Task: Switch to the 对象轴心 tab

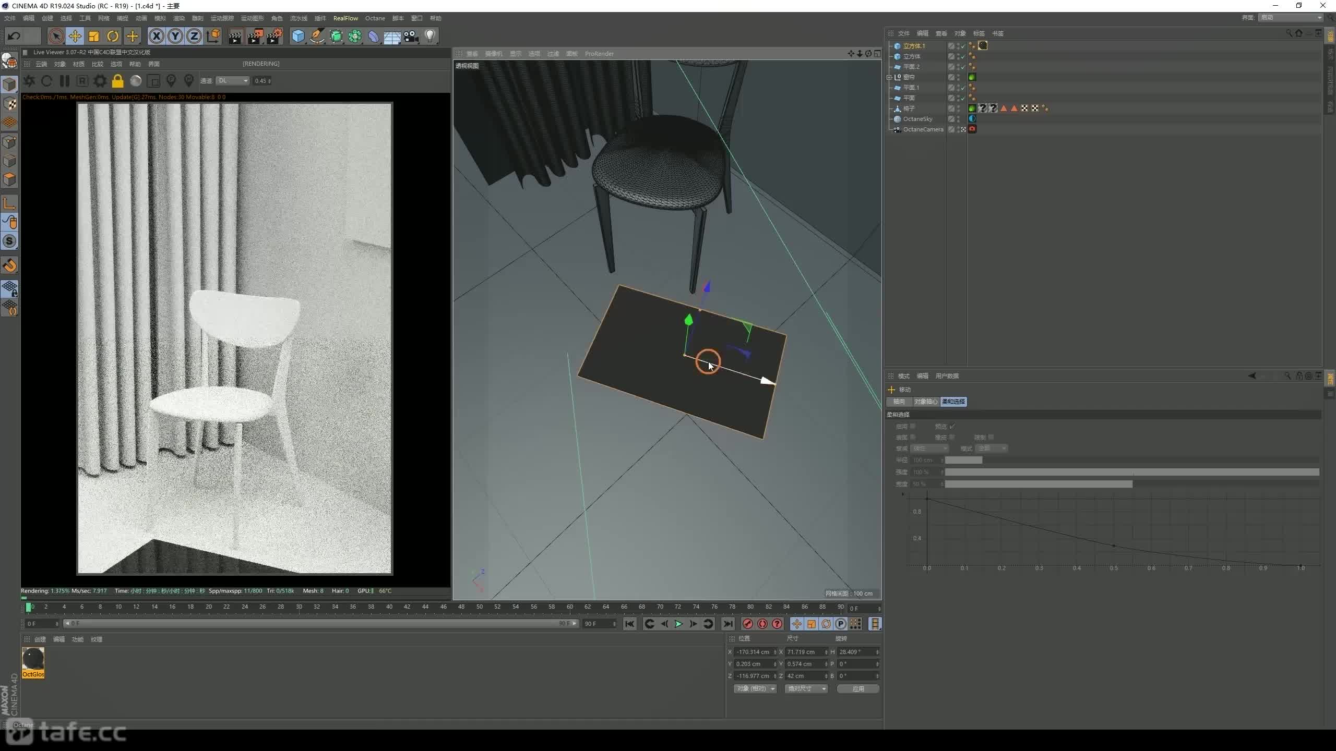Action: click(x=925, y=402)
